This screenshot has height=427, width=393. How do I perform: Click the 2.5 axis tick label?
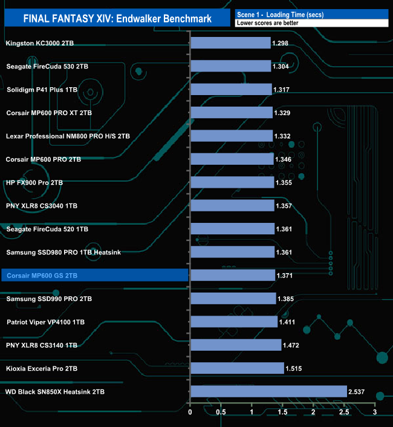pyautogui.click(x=344, y=412)
